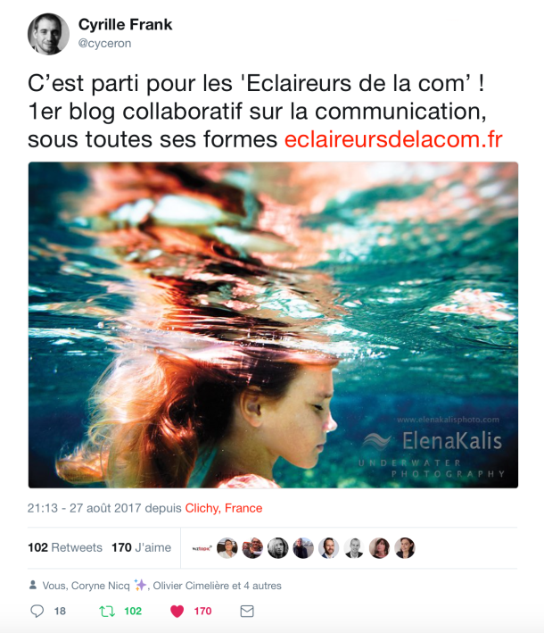Click the @cyceron handle

pyautogui.click(x=104, y=43)
